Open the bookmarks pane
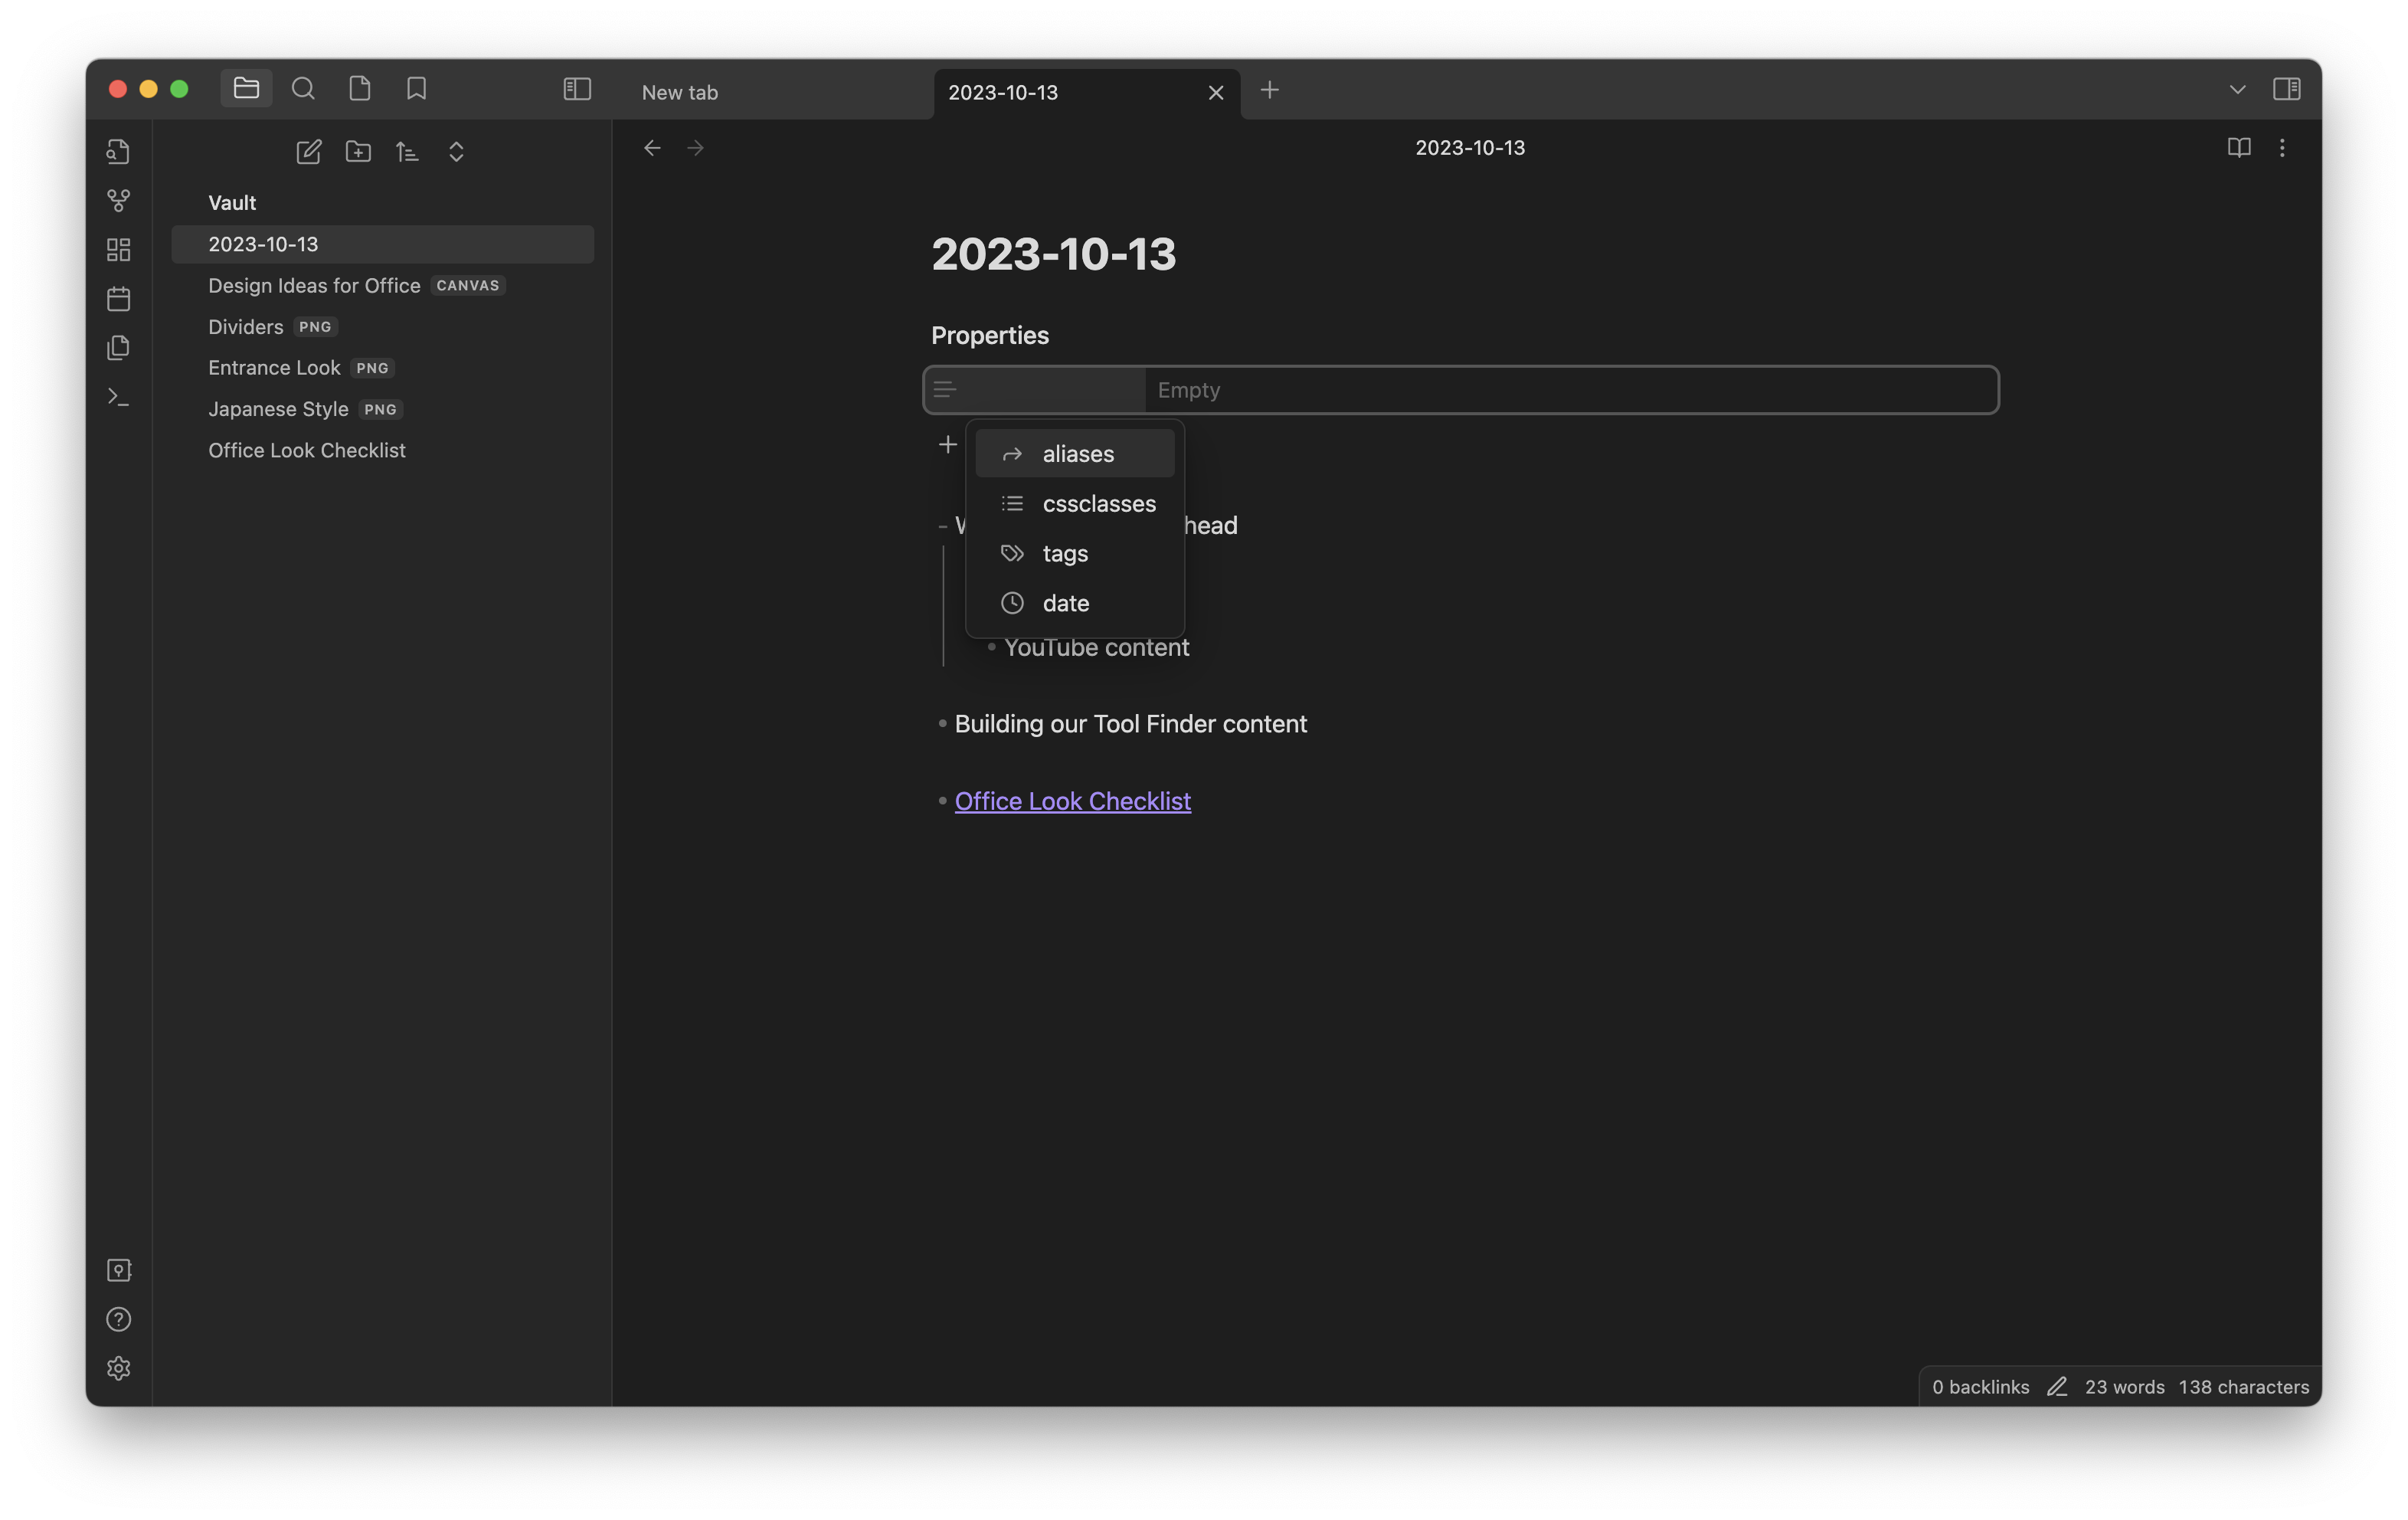The width and height of the screenshot is (2408, 1520). point(416,89)
